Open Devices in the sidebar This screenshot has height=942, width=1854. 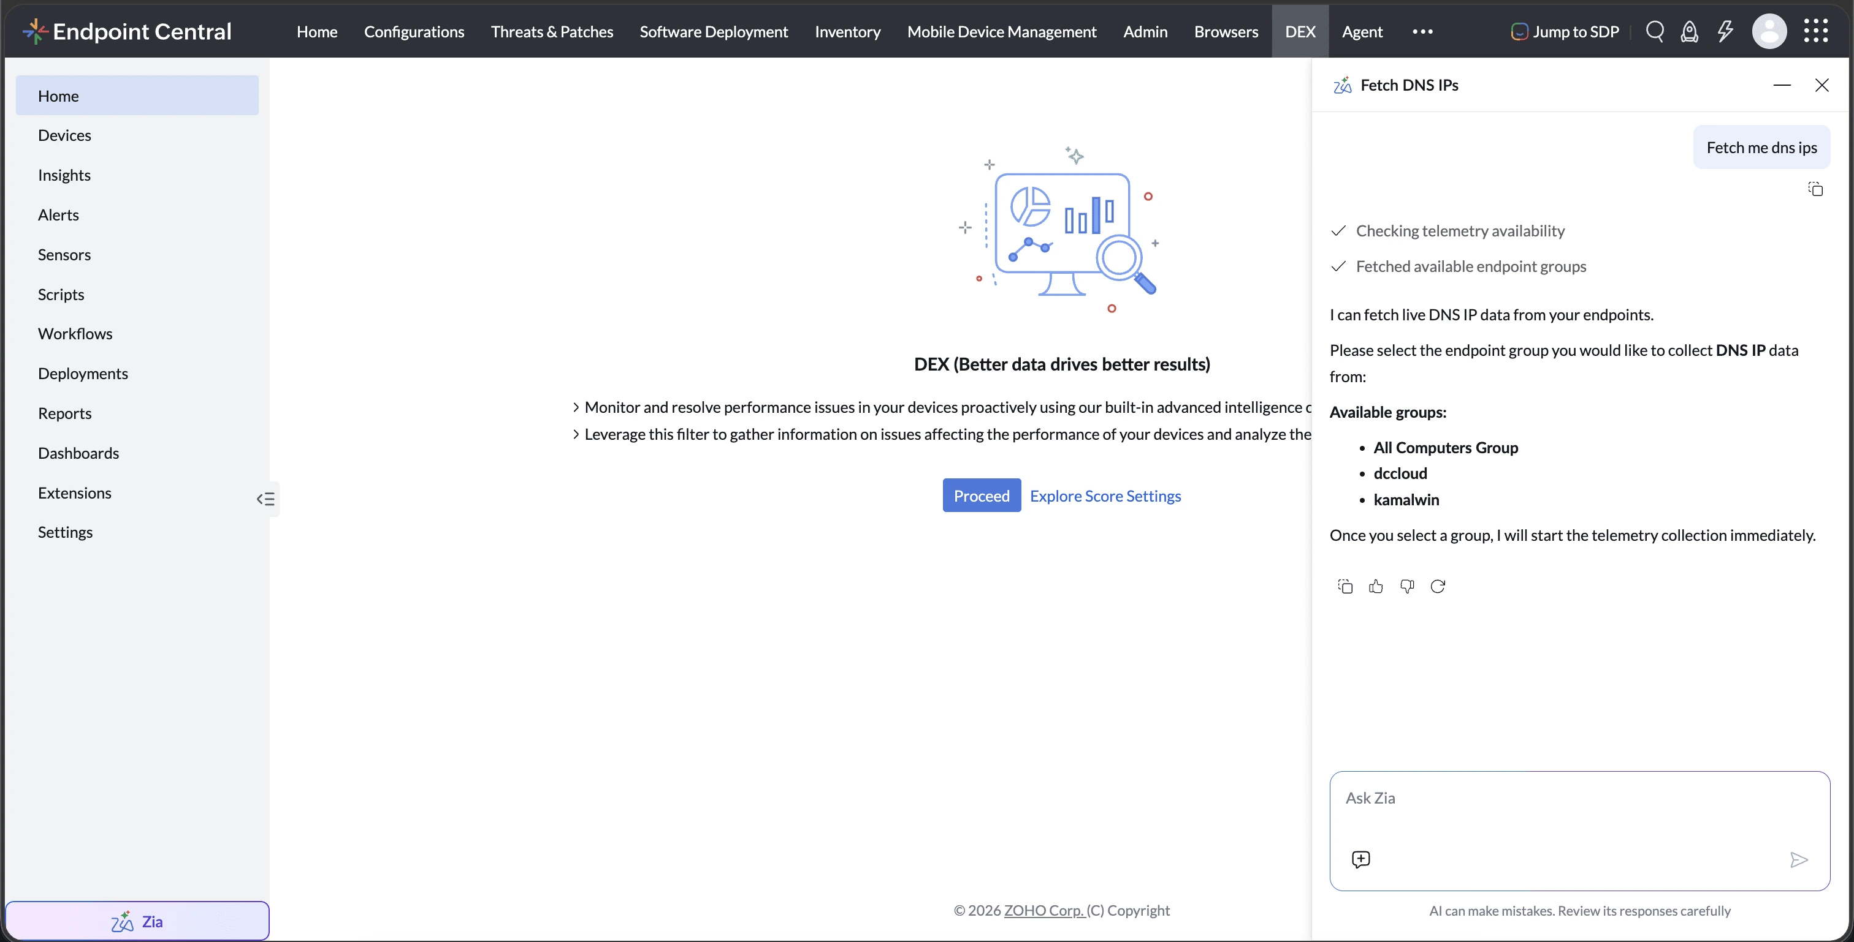pyautogui.click(x=137, y=135)
